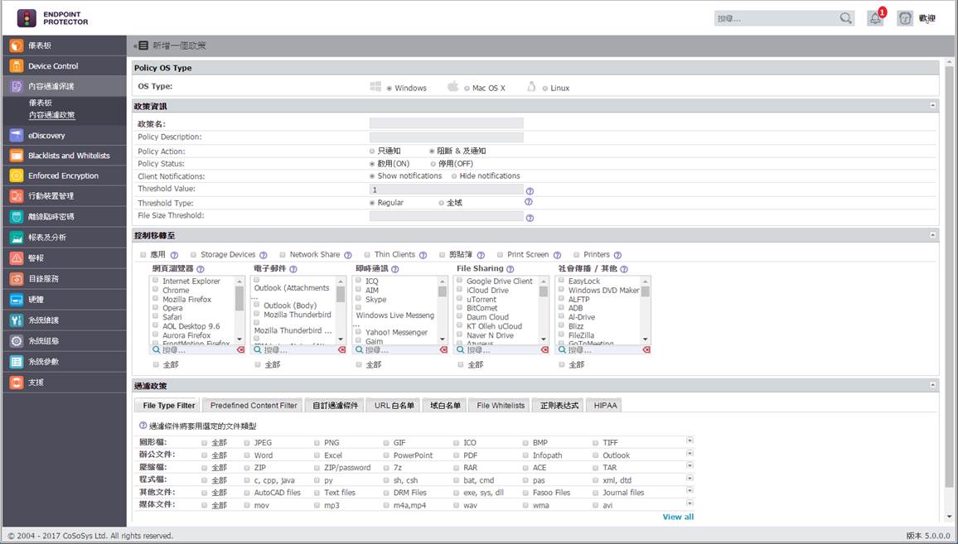The image size is (958, 544).
Task: Open the 自訂過濾條件 tab
Action: coord(336,406)
